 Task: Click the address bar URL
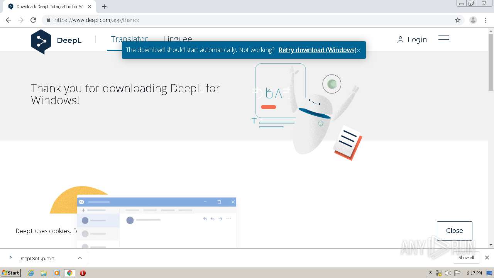coord(96,20)
